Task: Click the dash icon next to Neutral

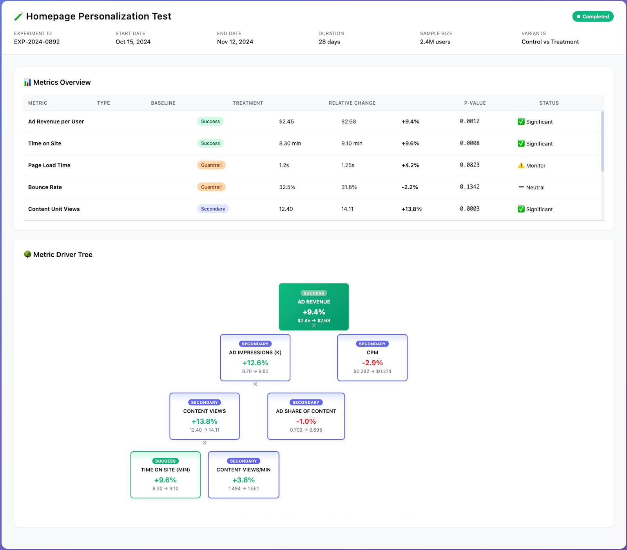Action: 521,187
